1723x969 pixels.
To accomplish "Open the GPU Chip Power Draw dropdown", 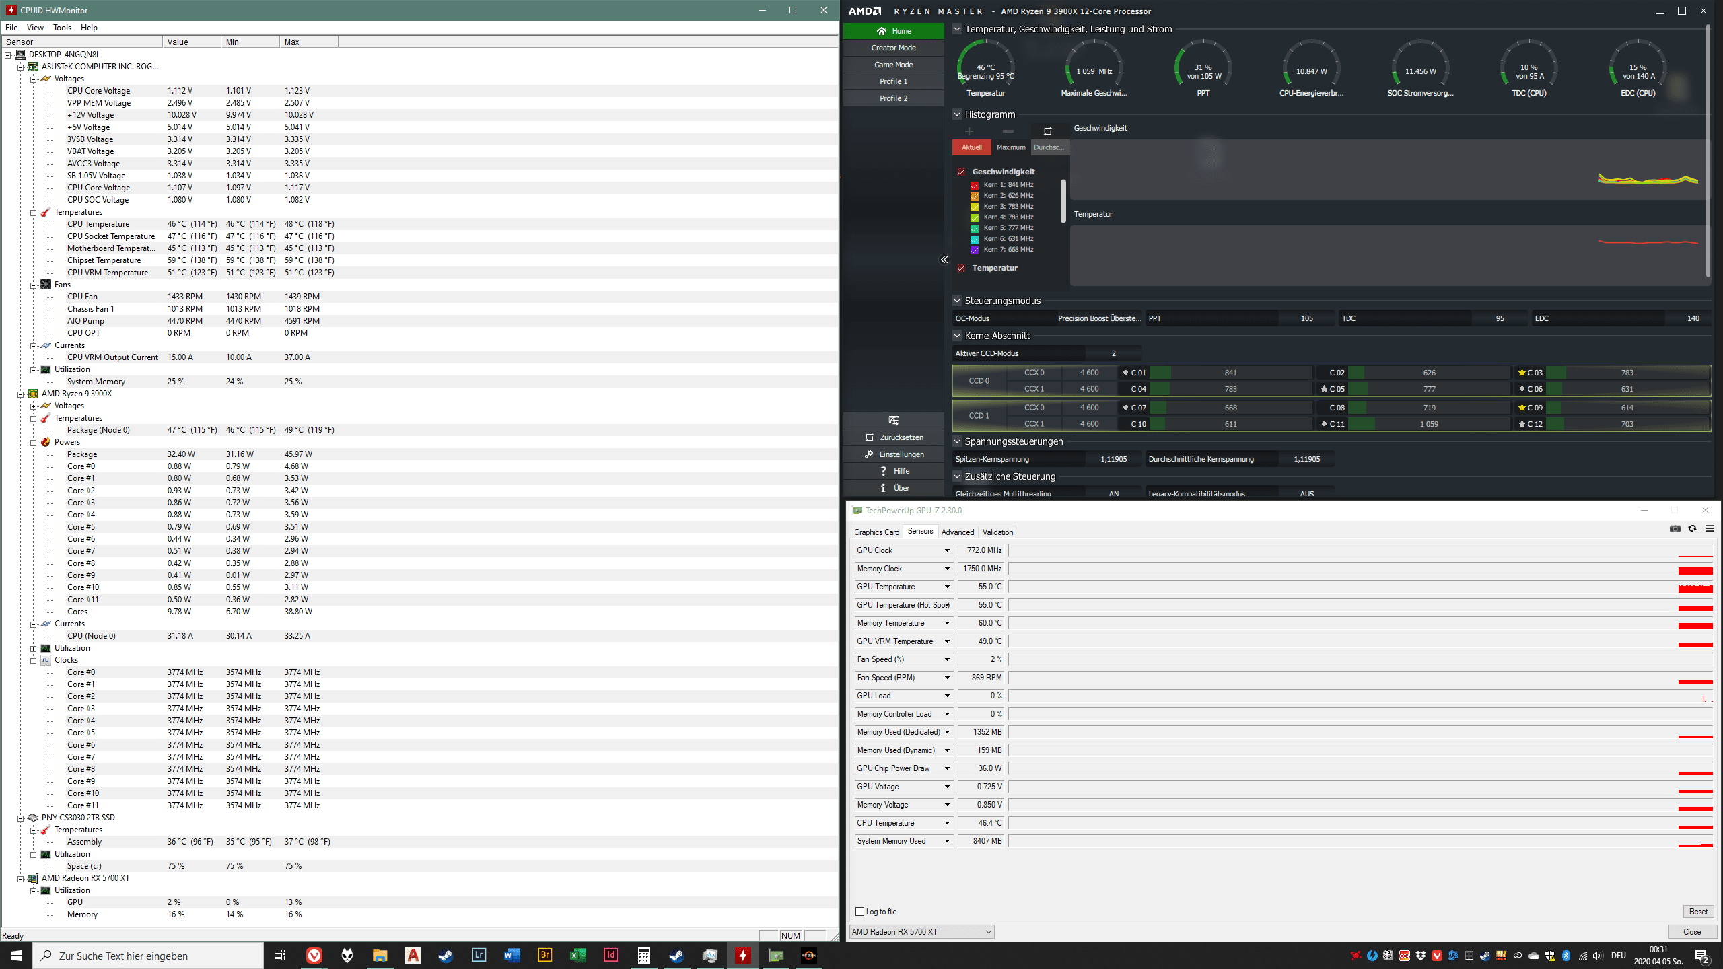I will coord(946,768).
